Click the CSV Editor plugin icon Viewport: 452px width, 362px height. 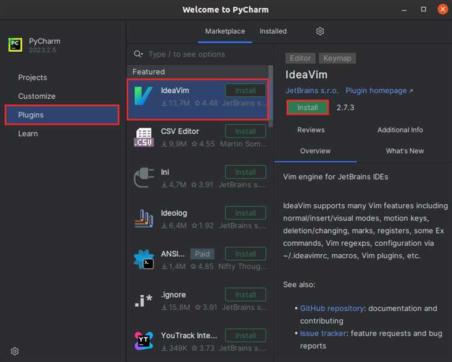(143, 137)
